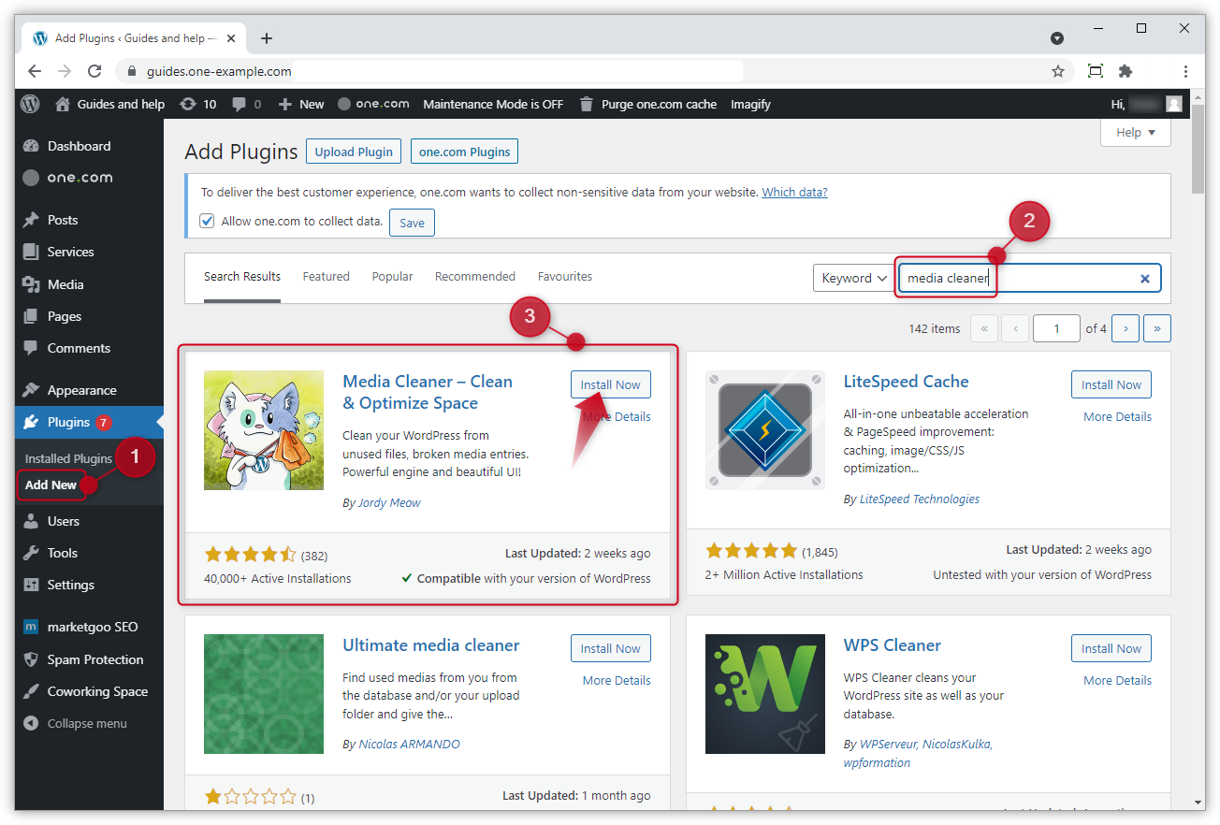Expand the Help dropdown at top right
This screenshot has width=1220, height=825.
tap(1135, 132)
